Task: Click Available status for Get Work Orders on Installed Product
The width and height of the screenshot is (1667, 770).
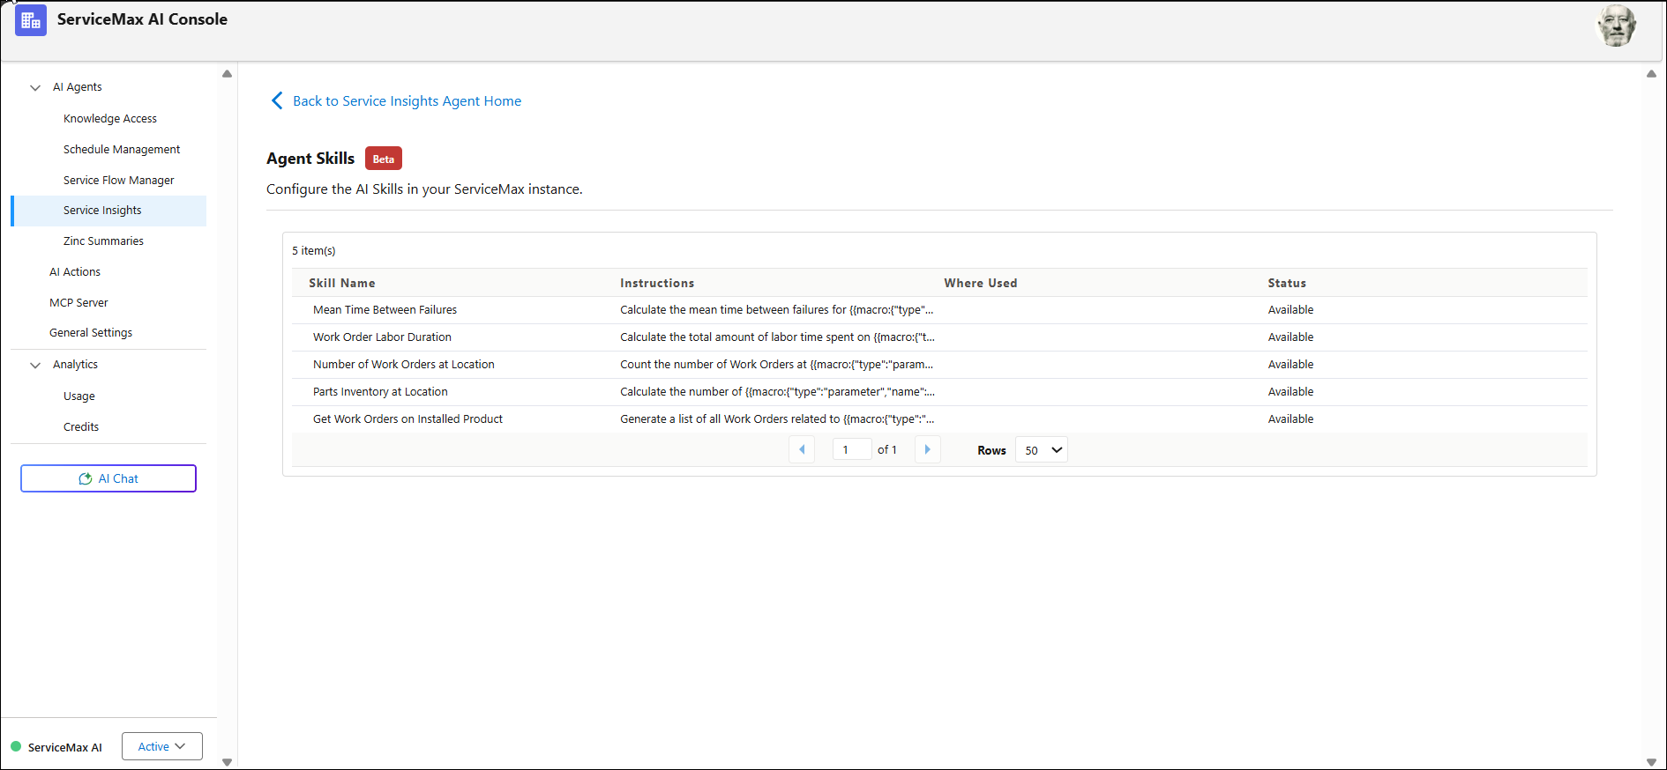Action: 1290,418
